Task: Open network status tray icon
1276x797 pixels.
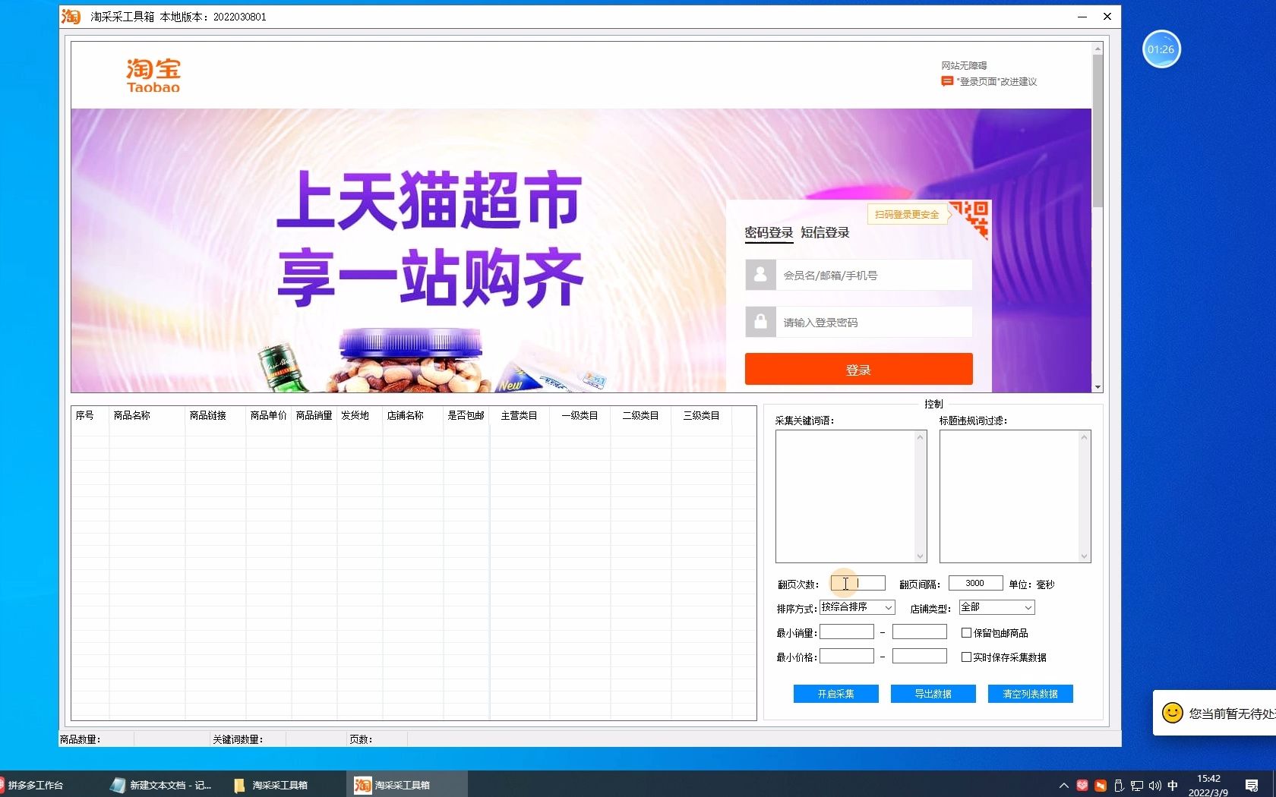Action: (1136, 786)
